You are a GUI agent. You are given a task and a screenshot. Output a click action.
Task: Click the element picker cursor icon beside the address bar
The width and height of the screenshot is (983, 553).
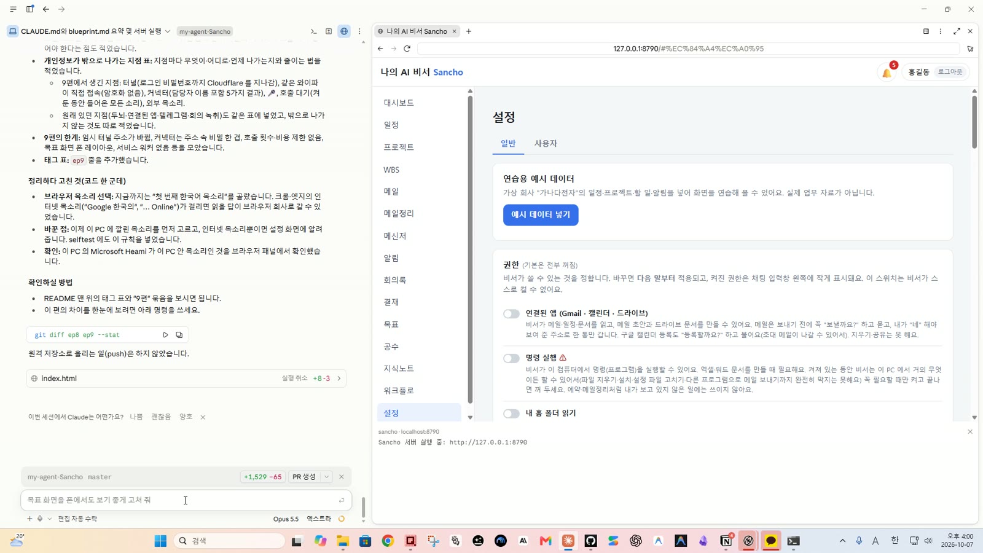(970, 49)
